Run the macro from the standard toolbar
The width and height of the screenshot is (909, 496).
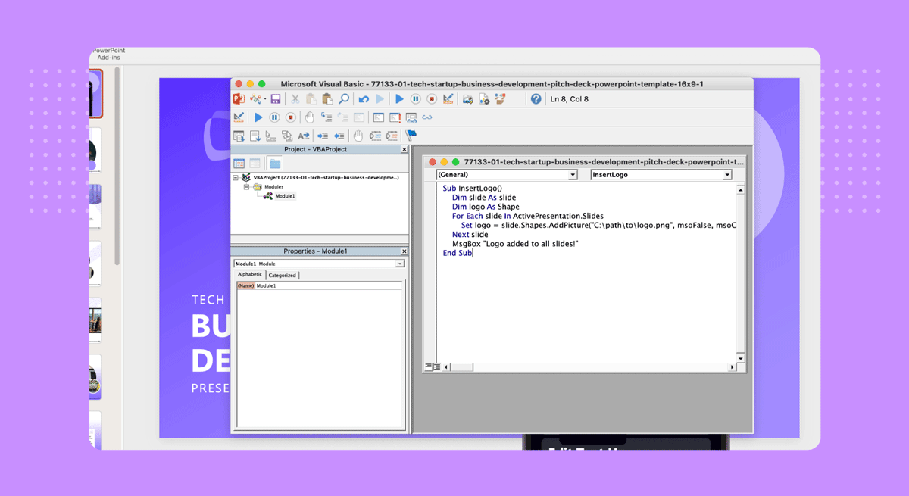pos(399,99)
